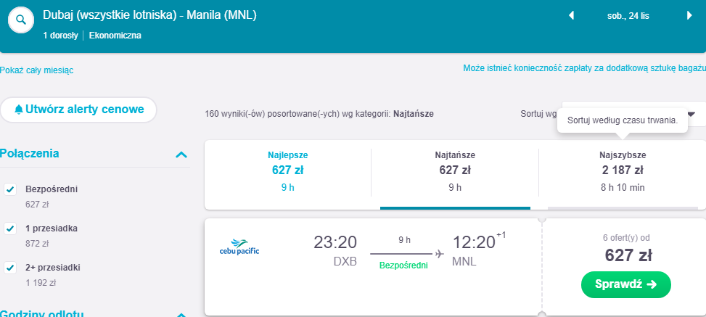Collapse the Połączenia filter section
Image resolution: width=706 pixels, height=317 pixels.
click(x=181, y=155)
